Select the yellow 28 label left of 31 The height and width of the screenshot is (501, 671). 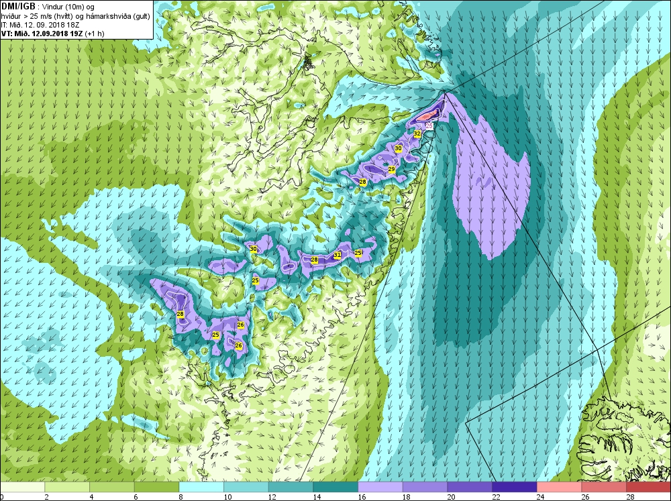tap(315, 260)
